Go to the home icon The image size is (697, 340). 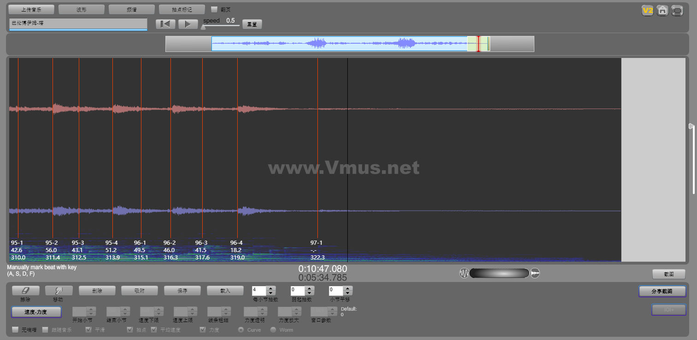click(662, 11)
